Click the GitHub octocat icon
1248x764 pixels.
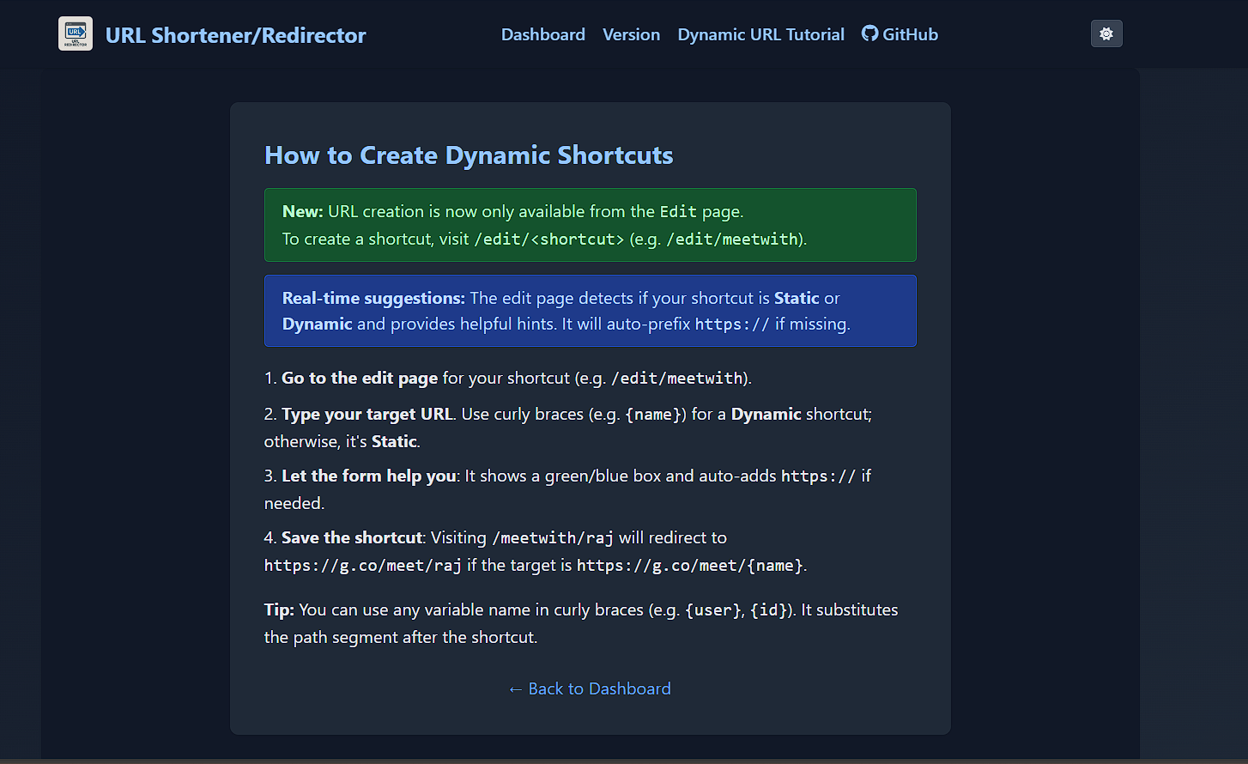(869, 33)
